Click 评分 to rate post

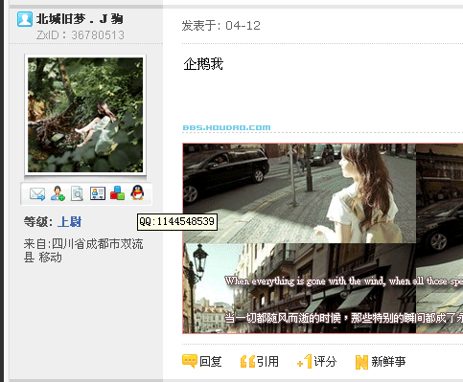click(x=316, y=362)
